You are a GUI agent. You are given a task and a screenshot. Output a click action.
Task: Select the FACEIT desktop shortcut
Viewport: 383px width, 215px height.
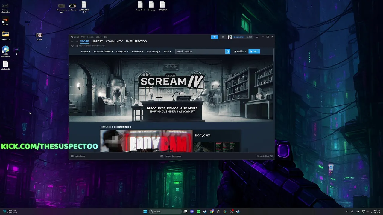coord(5,21)
